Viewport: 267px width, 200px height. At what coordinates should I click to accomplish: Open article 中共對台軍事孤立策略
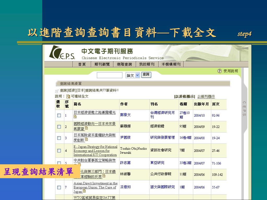tap(94, 160)
